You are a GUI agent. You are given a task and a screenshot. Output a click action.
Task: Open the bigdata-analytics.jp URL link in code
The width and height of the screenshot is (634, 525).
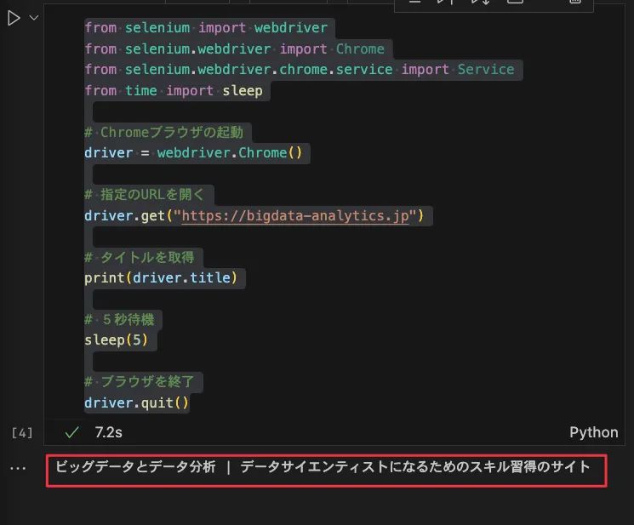[x=295, y=216]
